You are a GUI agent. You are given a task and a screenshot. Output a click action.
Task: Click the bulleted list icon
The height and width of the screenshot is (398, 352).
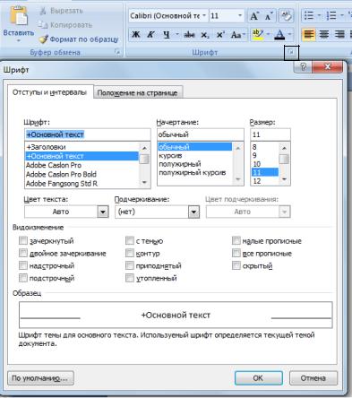309,15
